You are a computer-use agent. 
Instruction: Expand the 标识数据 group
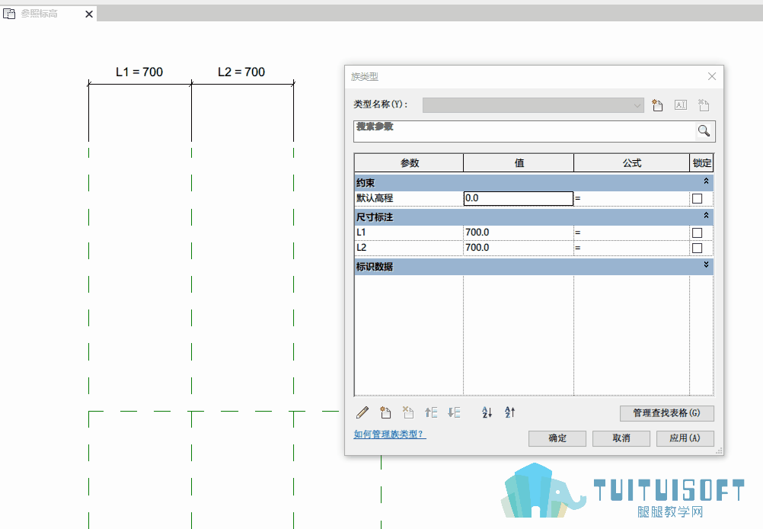click(706, 264)
